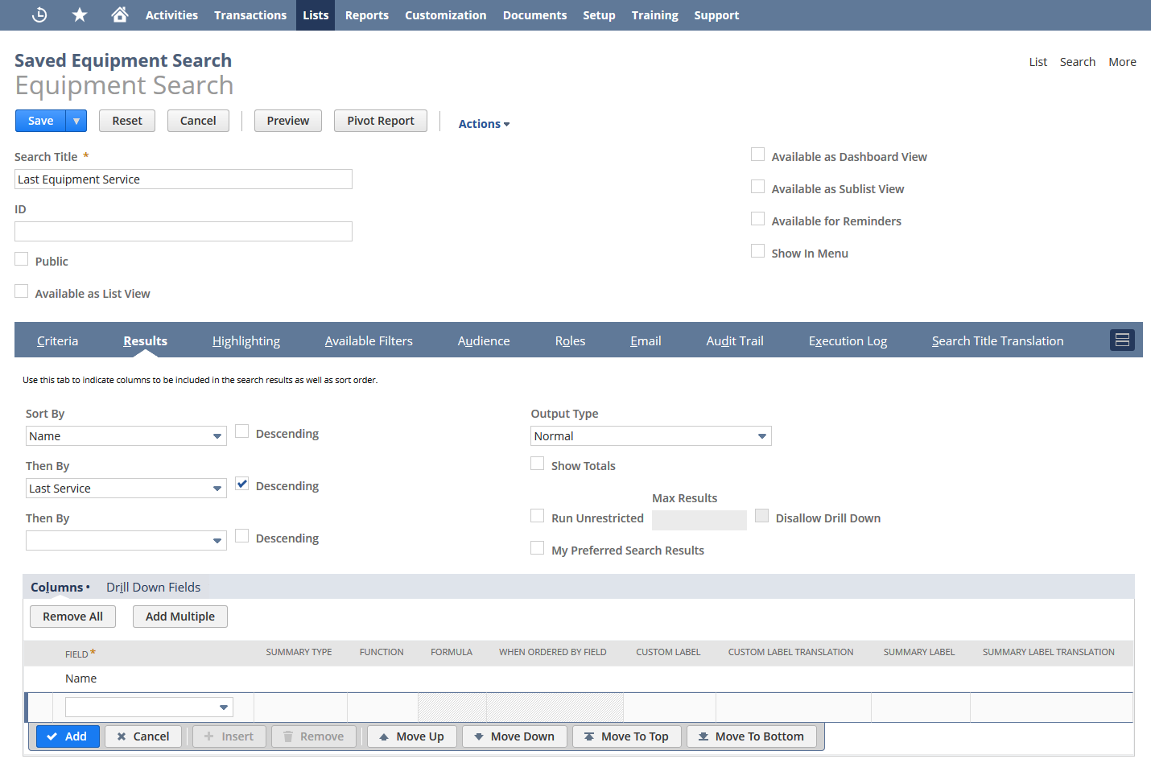Open the Then By Last Service dropdown
1151x759 pixels.
[126, 489]
